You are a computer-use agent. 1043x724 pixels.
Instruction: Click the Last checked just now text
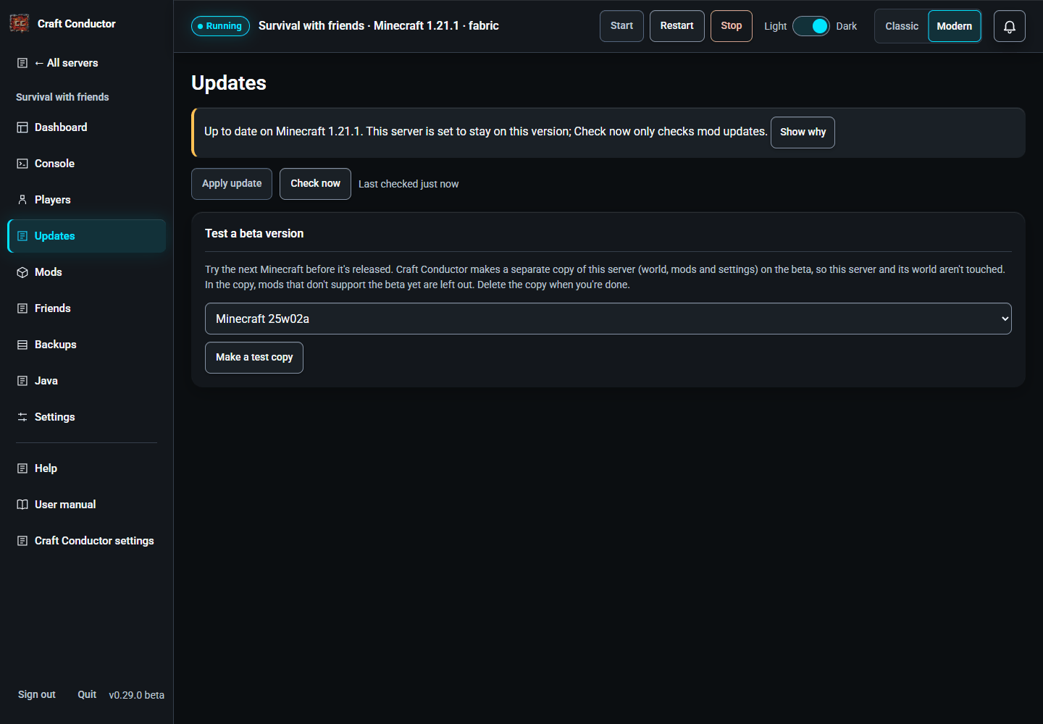coord(409,184)
